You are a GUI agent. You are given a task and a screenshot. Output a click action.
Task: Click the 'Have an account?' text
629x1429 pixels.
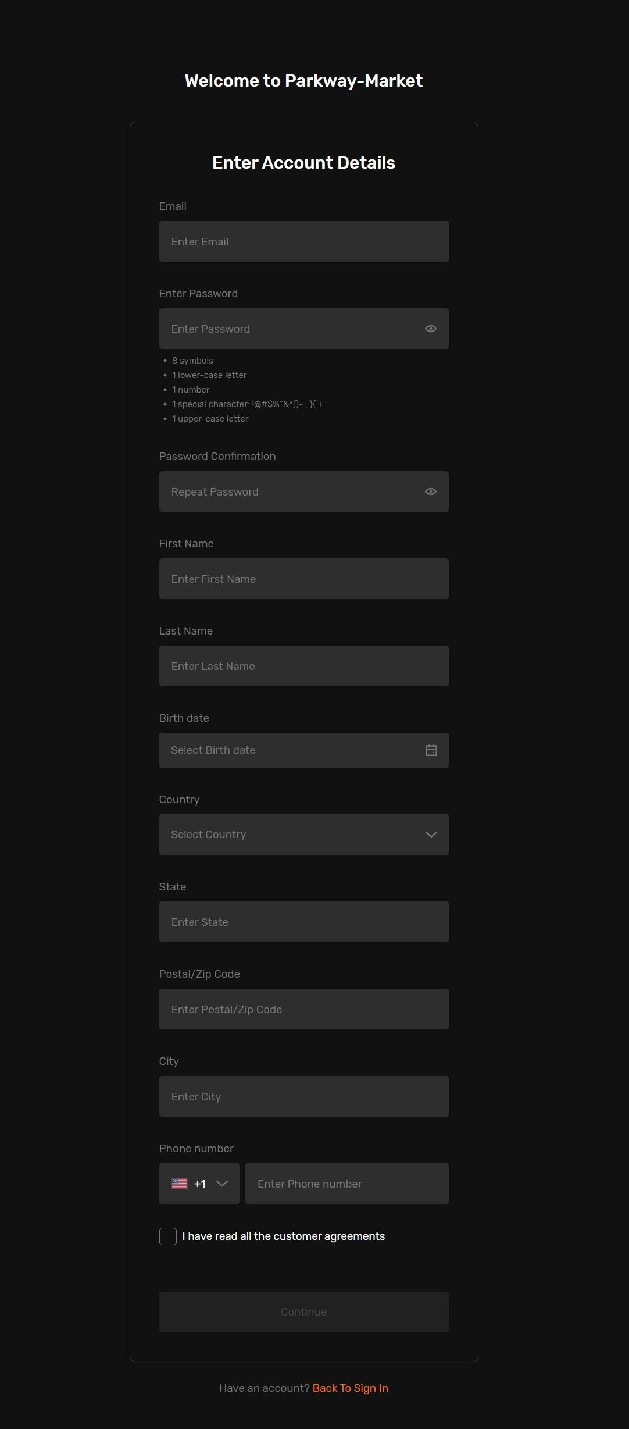point(265,1388)
